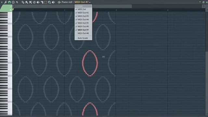Open the wrench Tools menu
Image resolution: width=208 pixels, height=117 pixels.
coord(6,2)
